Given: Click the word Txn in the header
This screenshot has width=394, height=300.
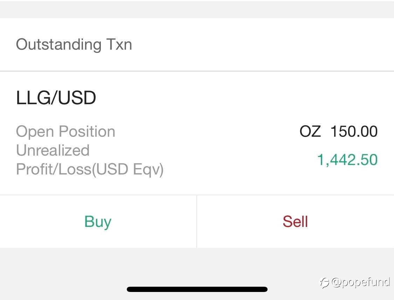Looking at the screenshot, I should coord(119,44).
